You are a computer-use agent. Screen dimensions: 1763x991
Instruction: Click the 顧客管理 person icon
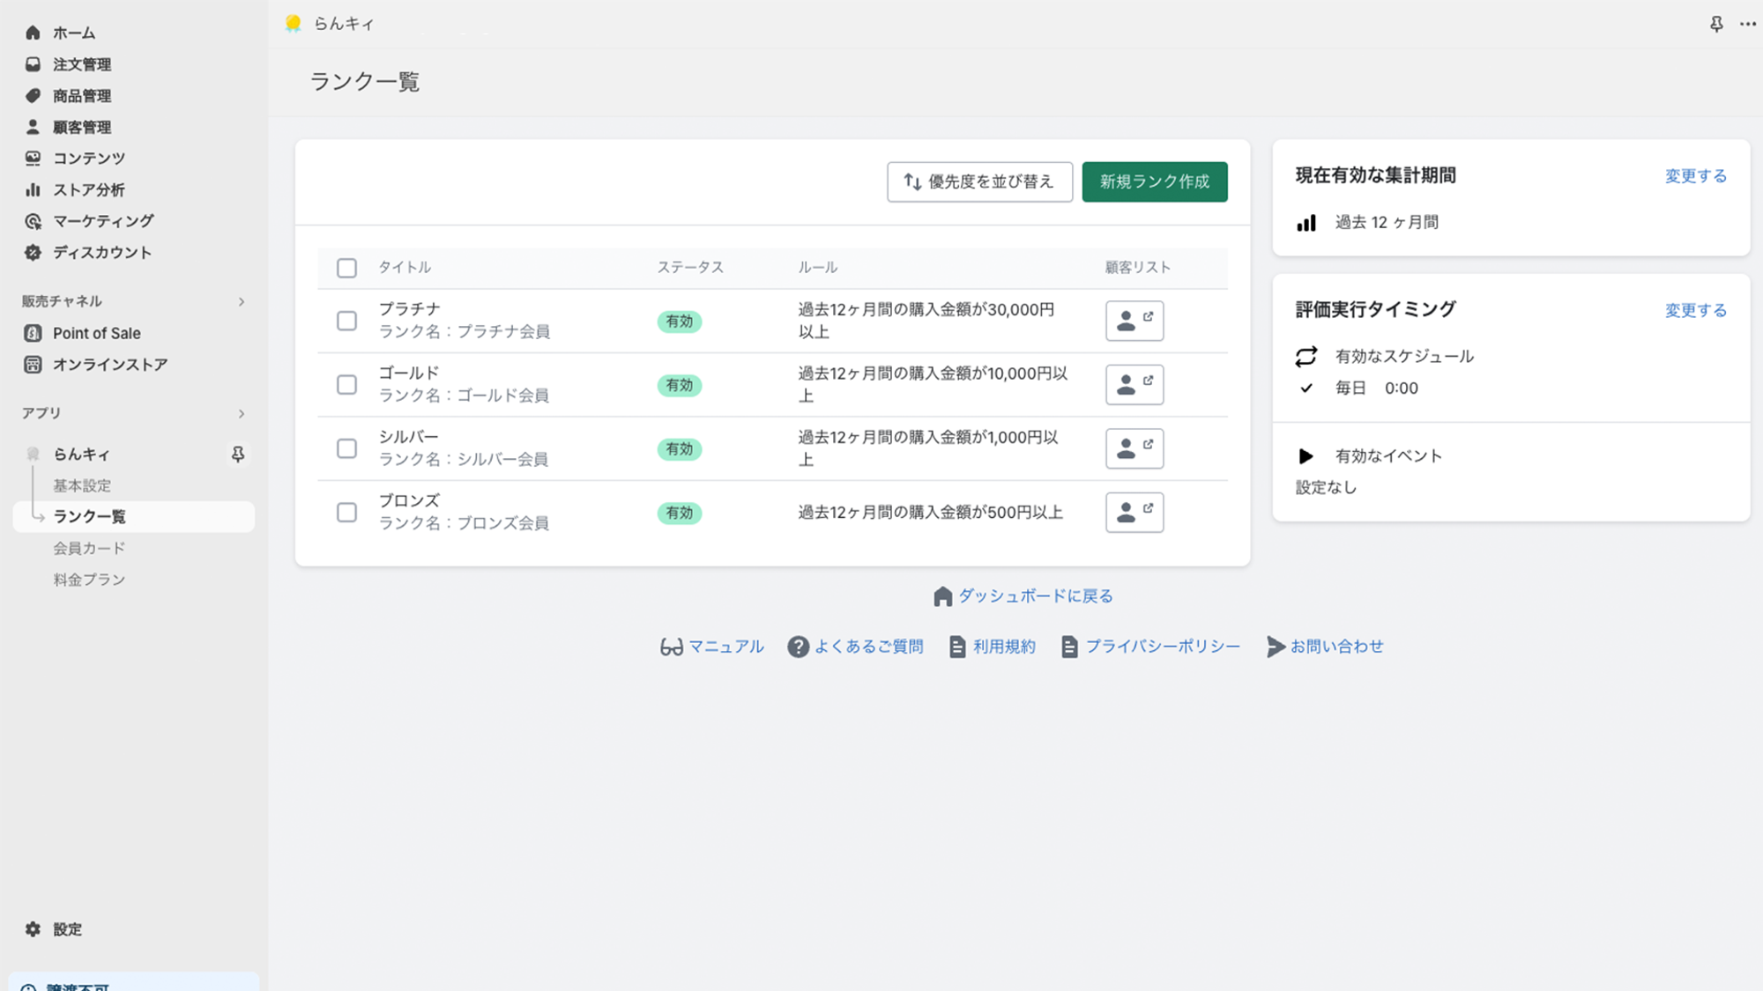pyautogui.click(x=33, y=127)
